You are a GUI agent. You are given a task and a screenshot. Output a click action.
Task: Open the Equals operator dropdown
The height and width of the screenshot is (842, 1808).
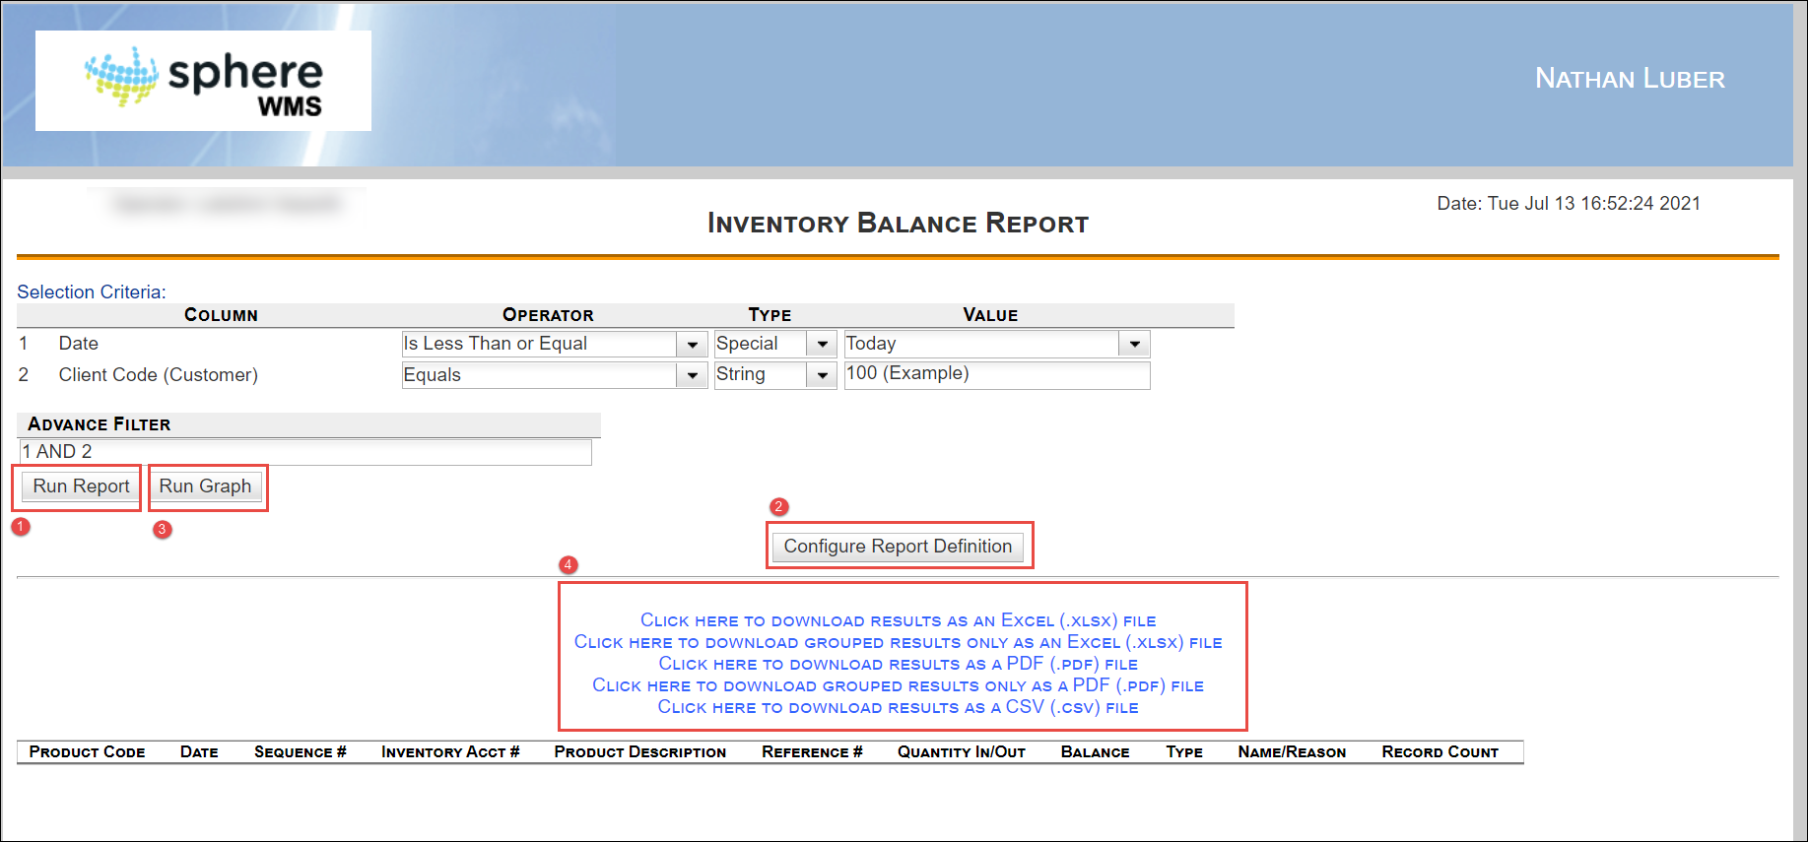pos(692,375)
